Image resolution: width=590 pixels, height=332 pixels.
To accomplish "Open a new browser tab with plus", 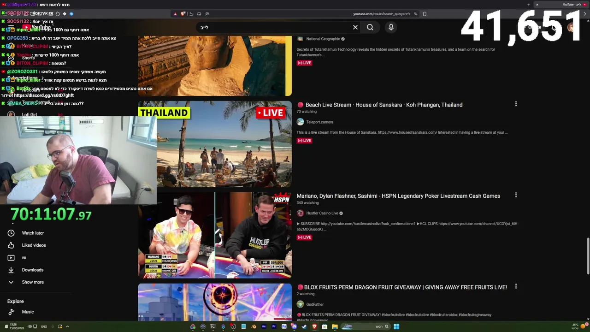I will tap(528, 5).
